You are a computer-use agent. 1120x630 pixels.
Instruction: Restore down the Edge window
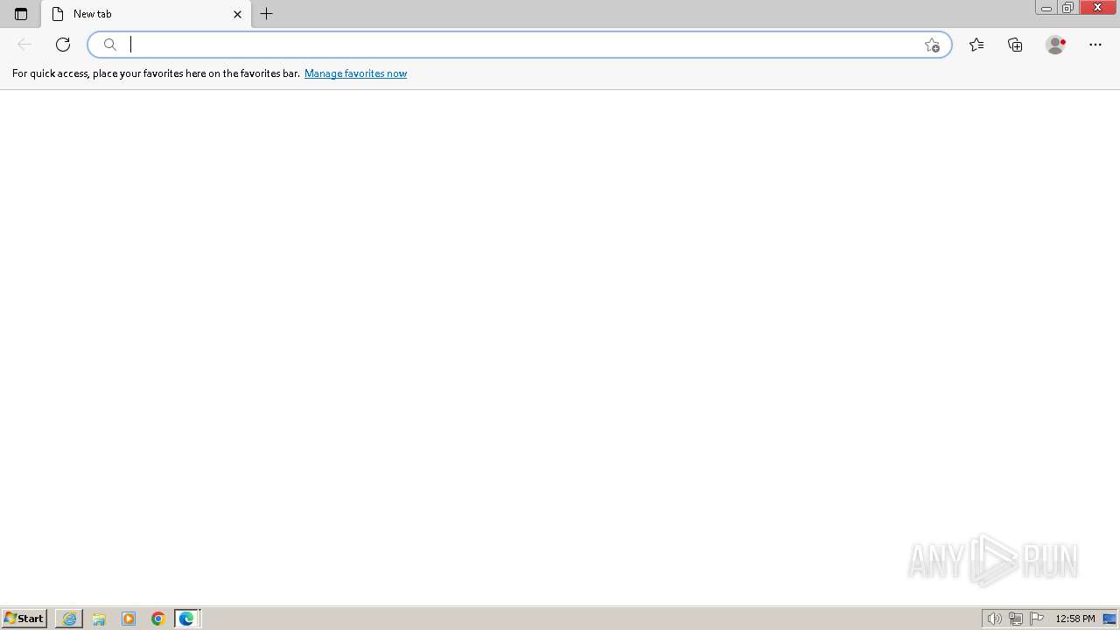pyautogui.click(x=1067, y=8)
